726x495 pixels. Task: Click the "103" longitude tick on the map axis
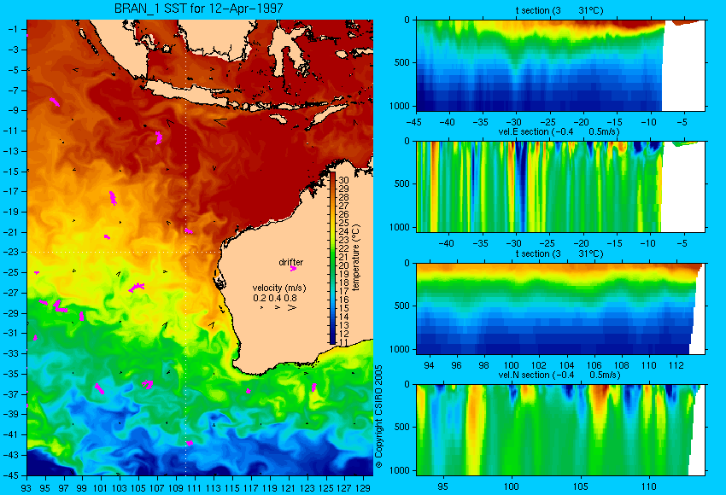120,488
